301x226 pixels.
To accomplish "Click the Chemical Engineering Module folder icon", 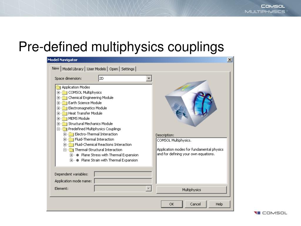I will point(65,98).
